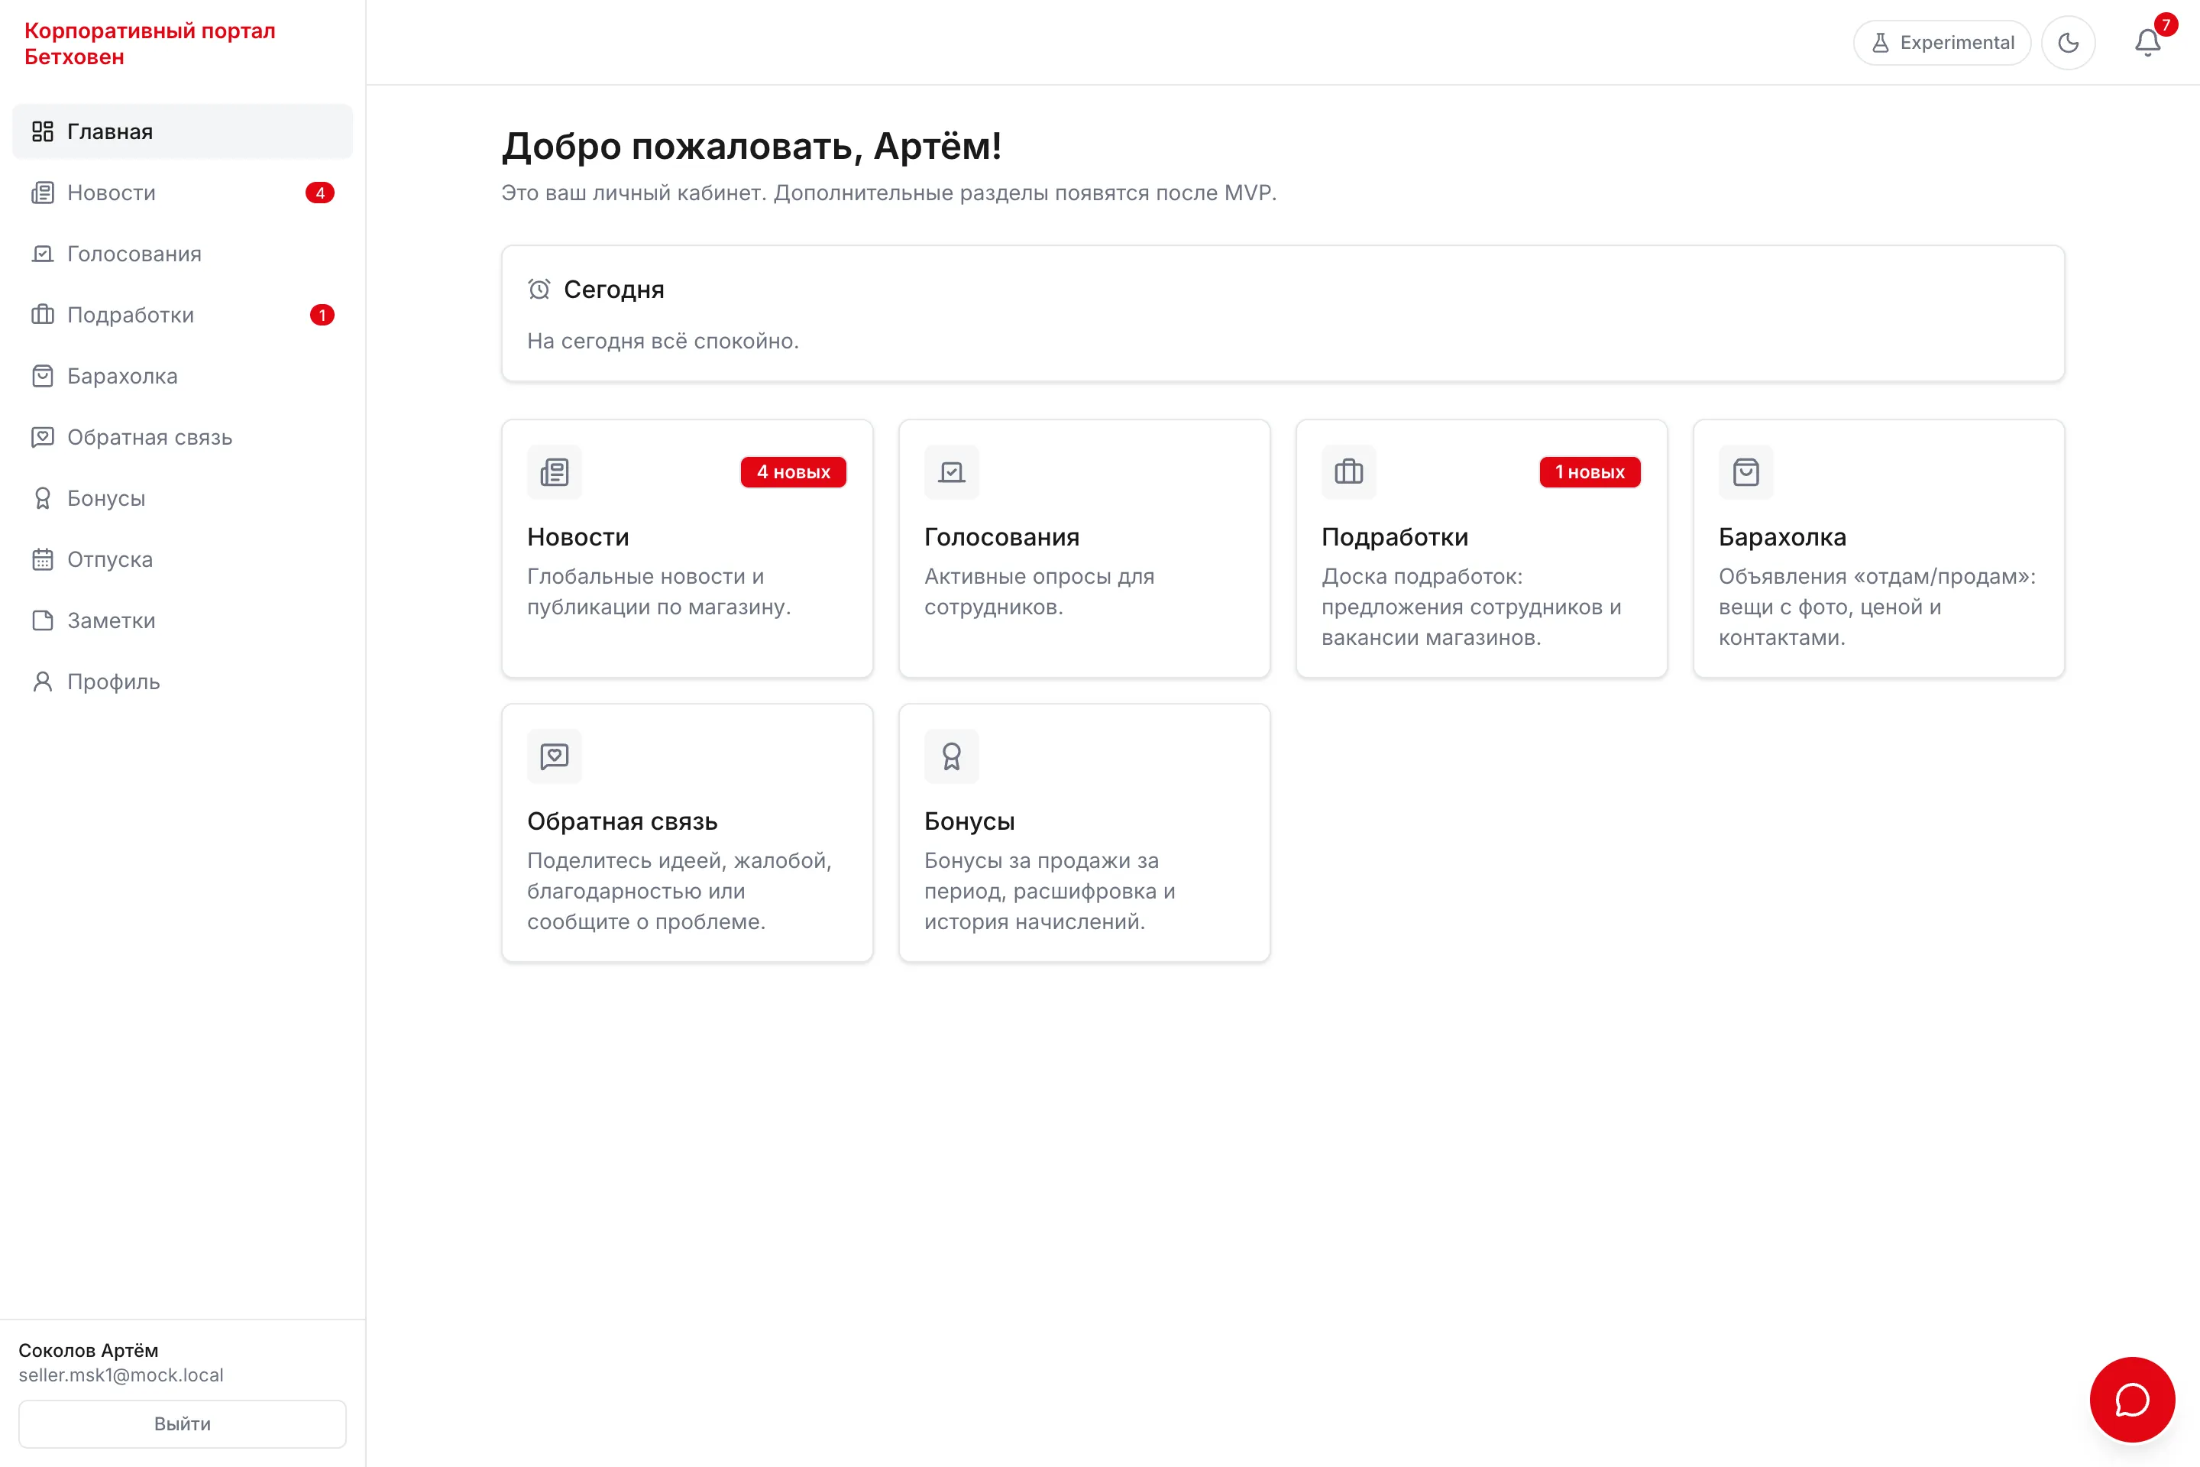Click the Голосования card ballot icon
Screen dimensions: 2200x1467
[951, 472]
